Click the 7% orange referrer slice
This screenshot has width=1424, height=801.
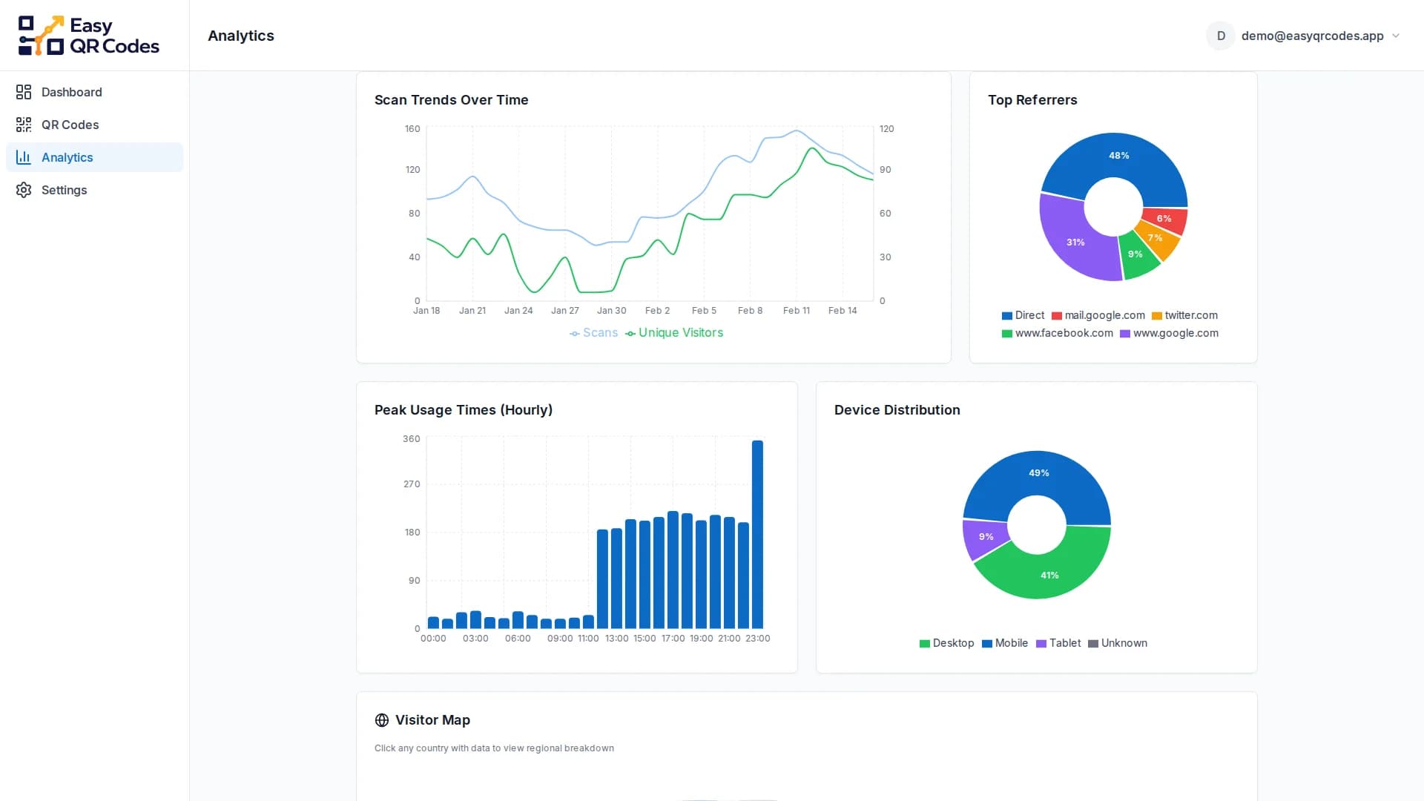click(x=1157, y=239)
